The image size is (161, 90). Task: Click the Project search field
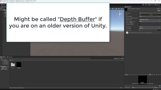point(102,58)
